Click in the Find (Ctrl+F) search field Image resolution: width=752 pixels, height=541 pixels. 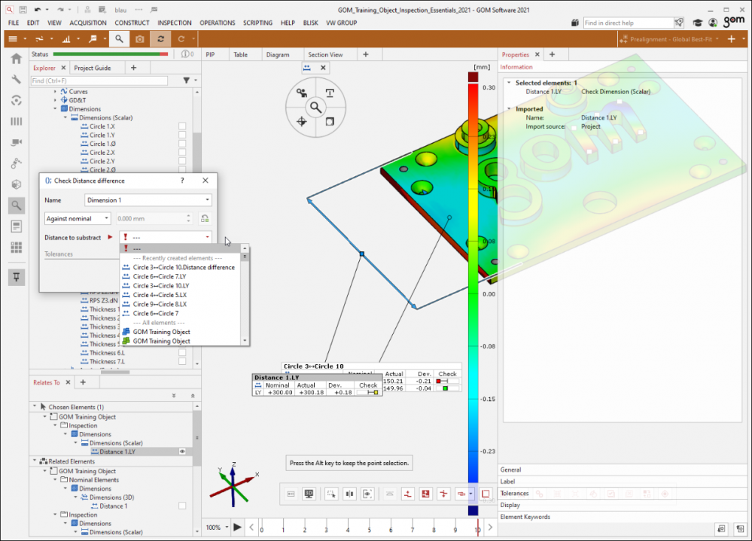98,81
